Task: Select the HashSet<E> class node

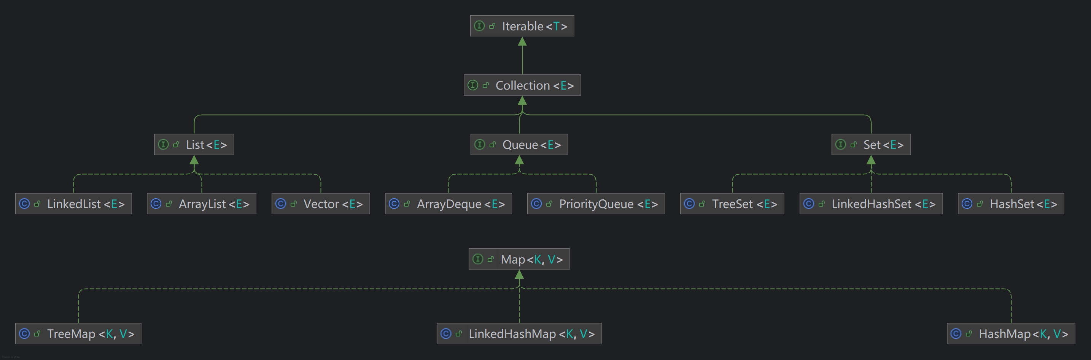Action: pyautogui.click(x=1010, y=204)
